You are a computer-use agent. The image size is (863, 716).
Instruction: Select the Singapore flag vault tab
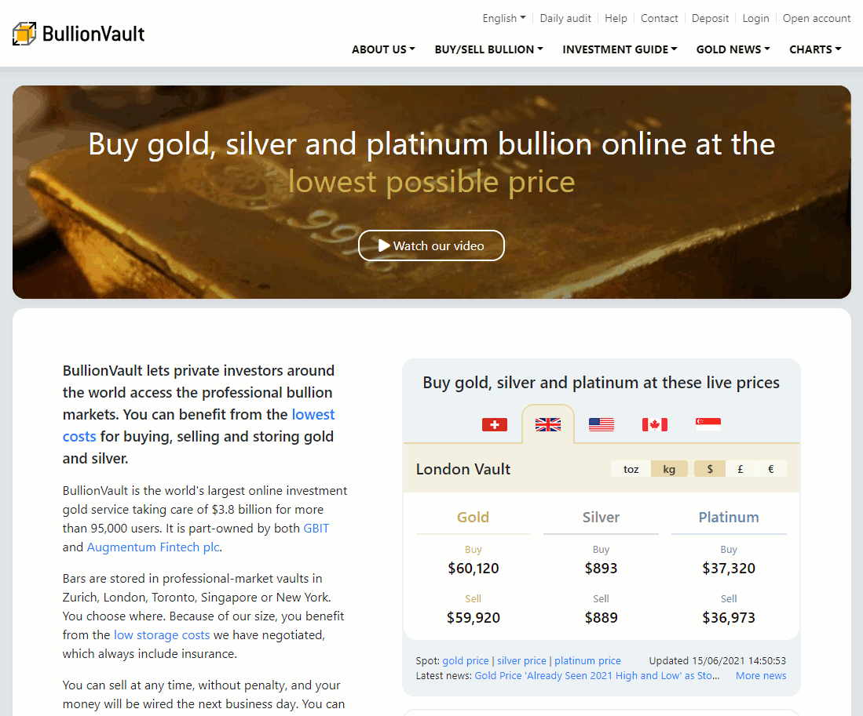click(x=708, y=424)
